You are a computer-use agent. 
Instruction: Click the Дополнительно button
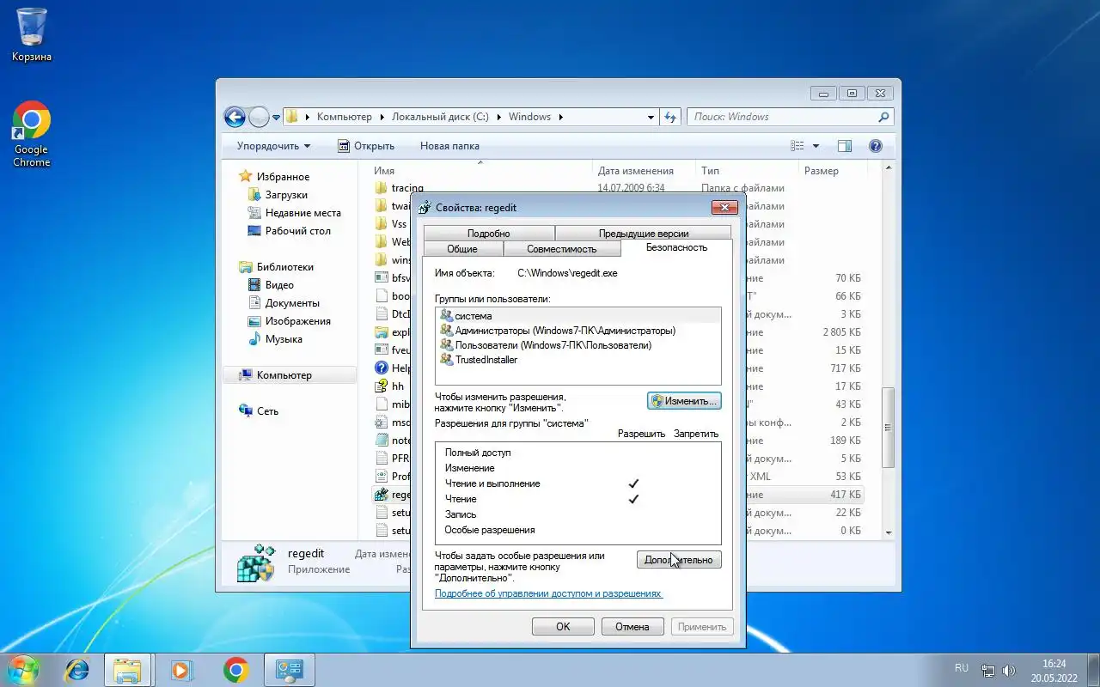coord(679,560)
